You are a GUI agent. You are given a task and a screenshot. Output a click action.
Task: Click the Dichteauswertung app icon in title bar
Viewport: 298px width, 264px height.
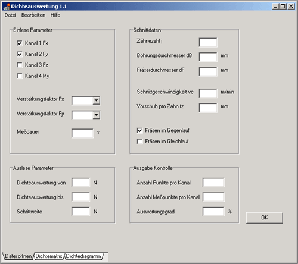pyautogui.click(x=7, y=7)
